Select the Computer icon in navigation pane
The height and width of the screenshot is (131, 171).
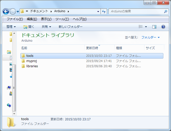point(9,88)
